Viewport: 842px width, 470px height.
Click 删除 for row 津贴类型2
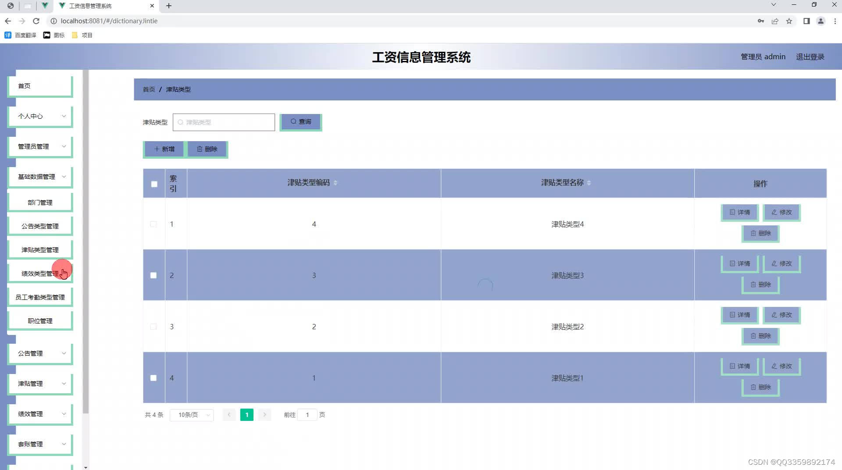[760, 336]
